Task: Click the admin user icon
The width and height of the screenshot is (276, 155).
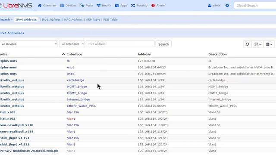Action: click(209, 6)
